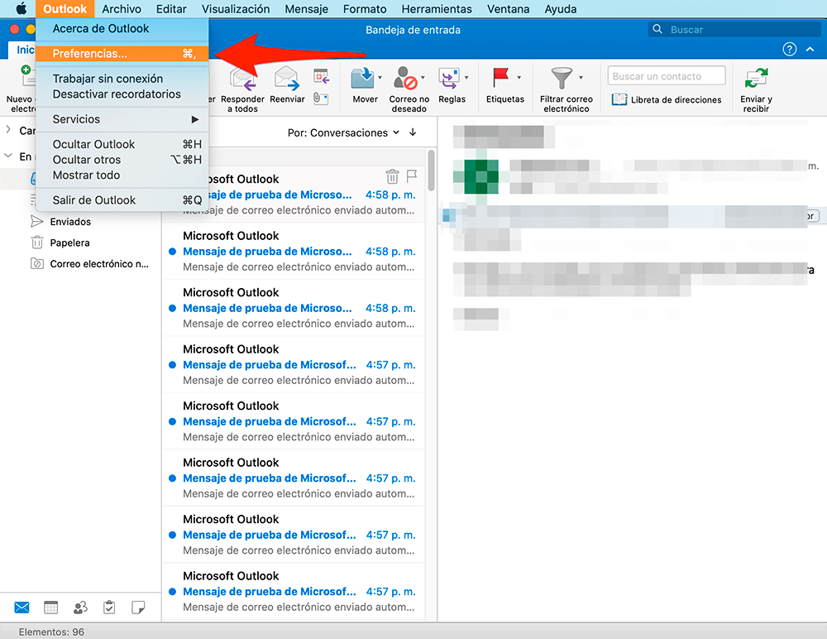Open the Ventana menu
The height and width of the screenshot is (639, 827).
508,9
